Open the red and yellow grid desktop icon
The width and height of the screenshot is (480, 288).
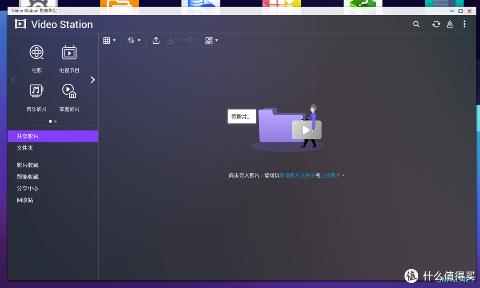(x=282, y=7)
